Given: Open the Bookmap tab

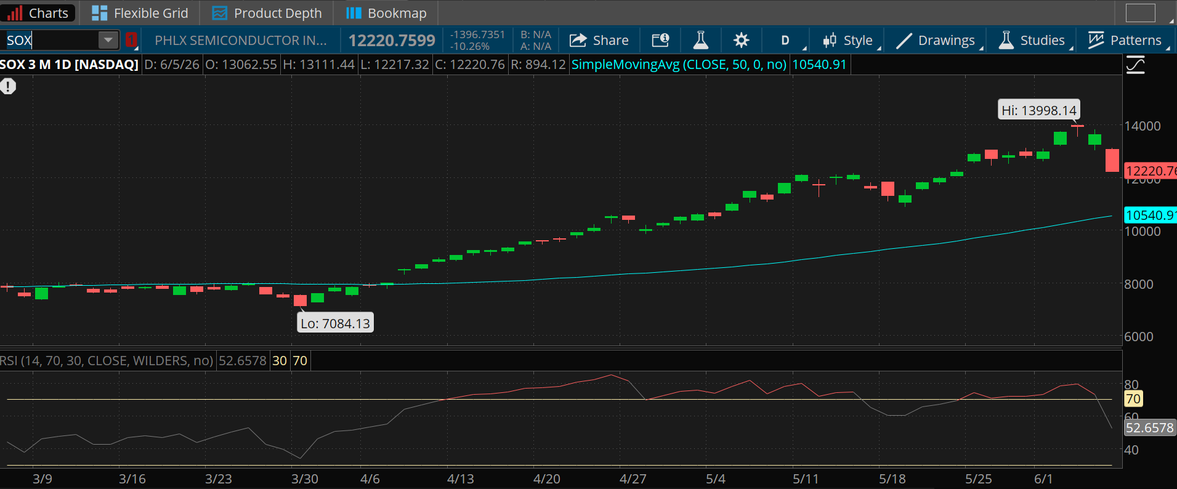Looking at the screenshot, I should 386,13.
